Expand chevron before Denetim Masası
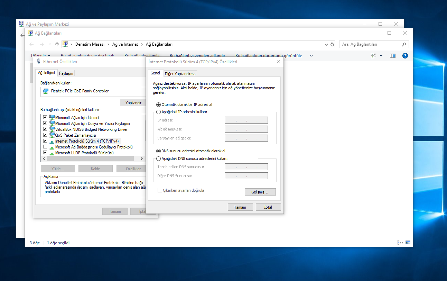This screenshot has height=281, width=447. point(72,44)
